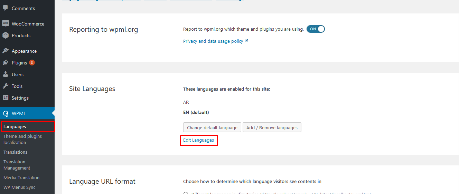Click the Site Languages heading

tap(92, 89)
